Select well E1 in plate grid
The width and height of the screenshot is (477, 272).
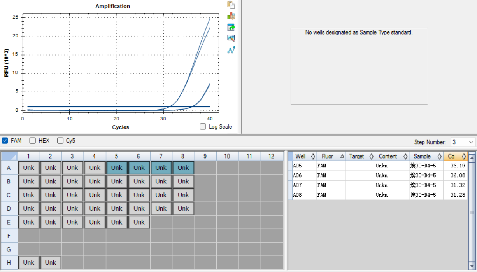[29, 222]
